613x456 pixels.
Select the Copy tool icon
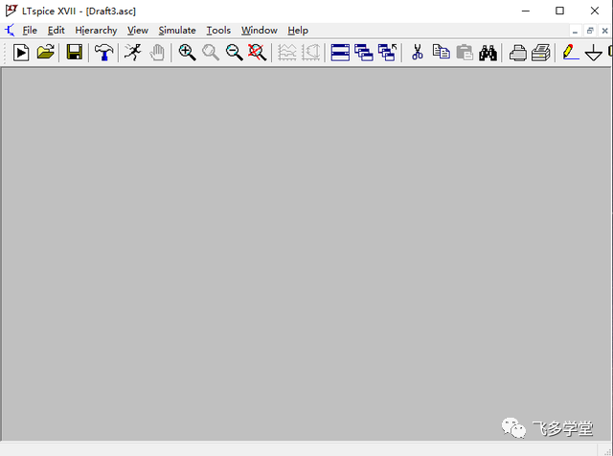point(441,52)
